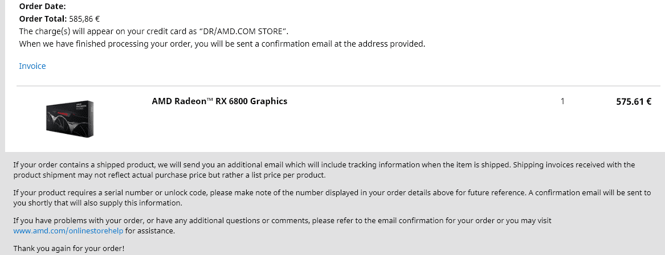Click the 575.61 € item price
Image resolution: width=665 pixels, height=255 pixels.
click(x=634, y=102)
